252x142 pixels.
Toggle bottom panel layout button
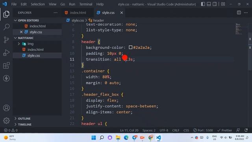(x=209, y=4)
